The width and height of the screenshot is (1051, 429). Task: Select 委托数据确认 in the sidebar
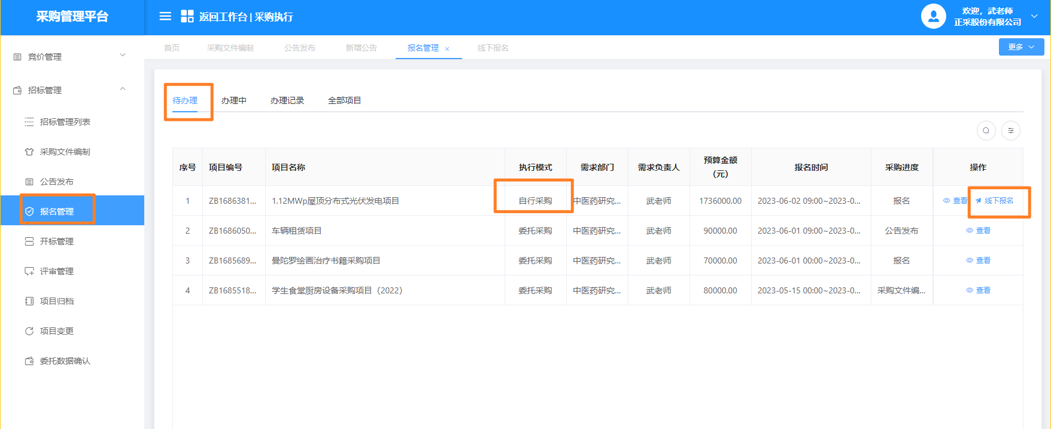[65, 361]
